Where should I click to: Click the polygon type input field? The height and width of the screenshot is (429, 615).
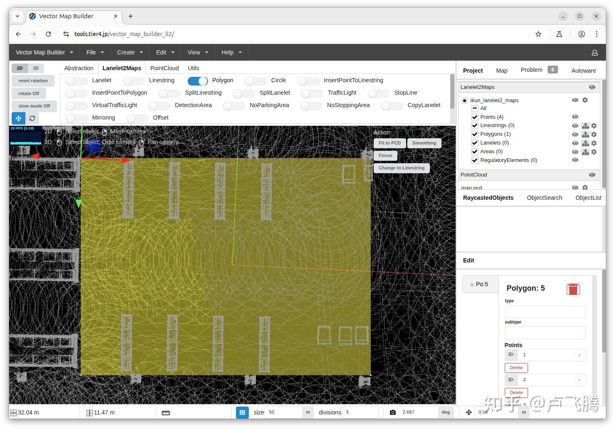click(545, 312)
